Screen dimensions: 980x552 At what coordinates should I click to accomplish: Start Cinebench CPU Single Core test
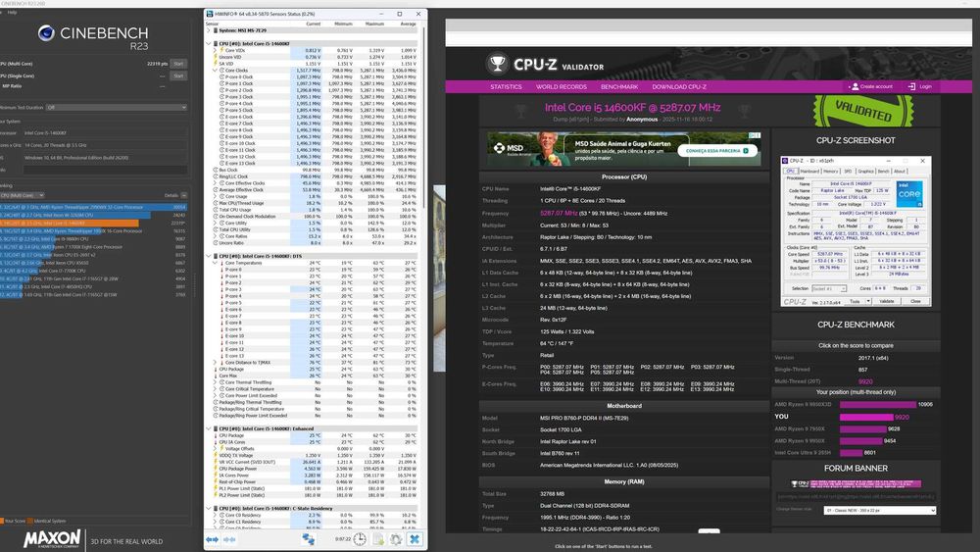coord(178,75)
